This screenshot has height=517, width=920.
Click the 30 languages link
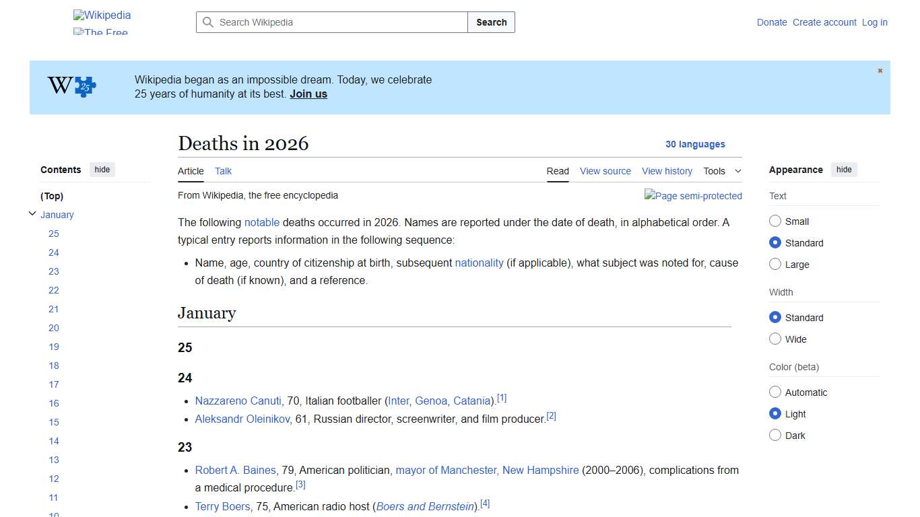(x=696, y=144)
